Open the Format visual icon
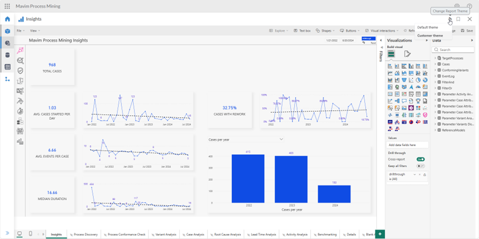Viewport: 479px width, 239px height. [407, 54]
